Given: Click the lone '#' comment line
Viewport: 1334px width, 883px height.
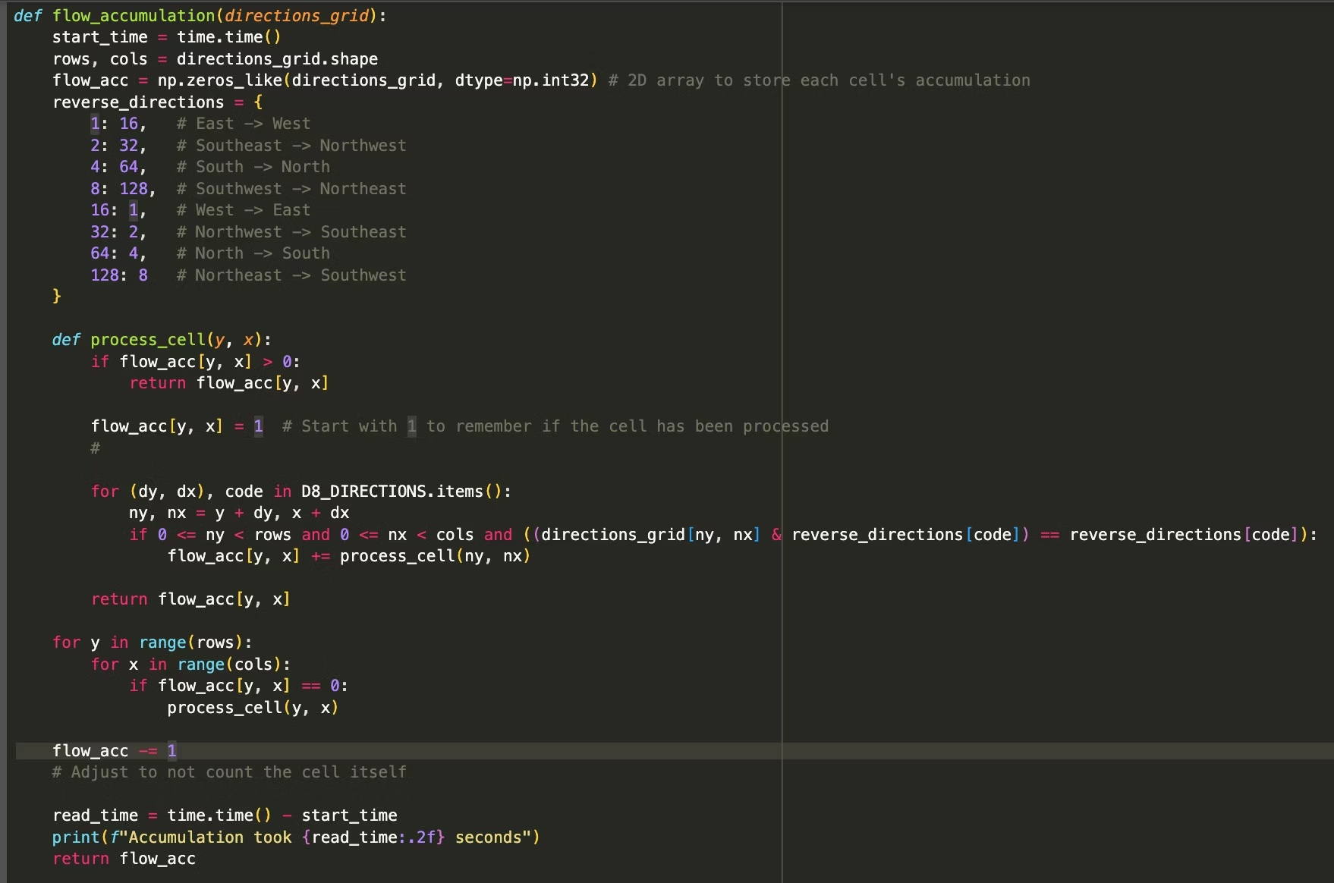Looking at the screenshot, I should click(x=95, y=448).
